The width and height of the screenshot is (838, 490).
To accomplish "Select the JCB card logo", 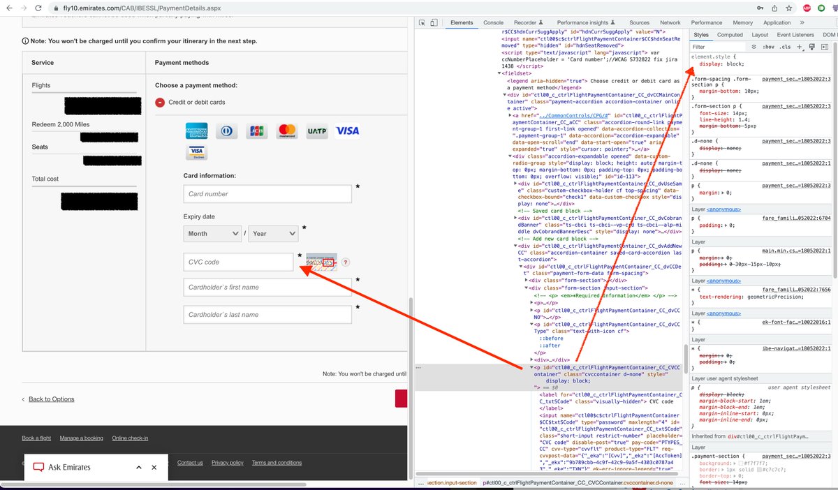I will (x=257, y=131).
